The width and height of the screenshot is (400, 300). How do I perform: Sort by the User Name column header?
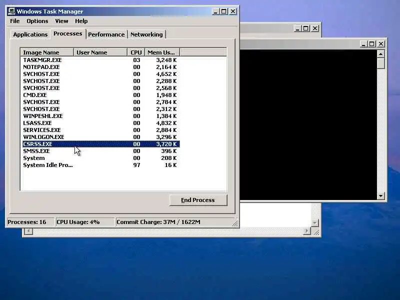coord(100,52)
